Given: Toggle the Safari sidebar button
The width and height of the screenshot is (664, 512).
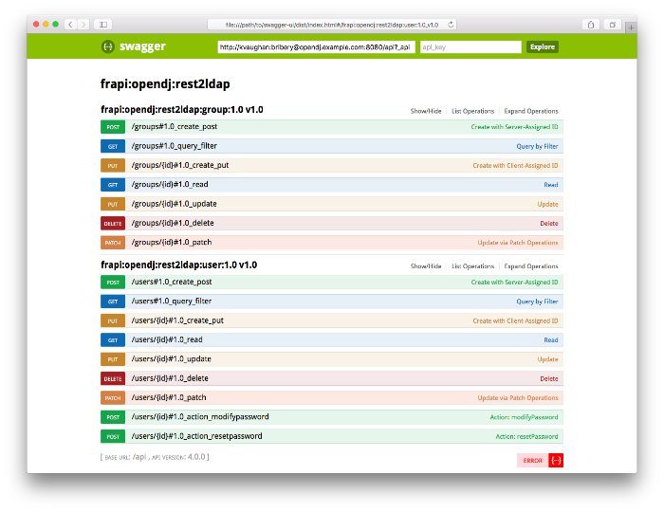Looking at the screenshot, I should 102,25.
